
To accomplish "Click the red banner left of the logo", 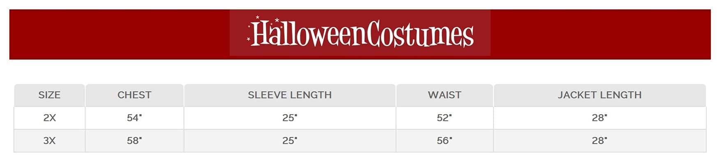I will click(x=119, y=35).
